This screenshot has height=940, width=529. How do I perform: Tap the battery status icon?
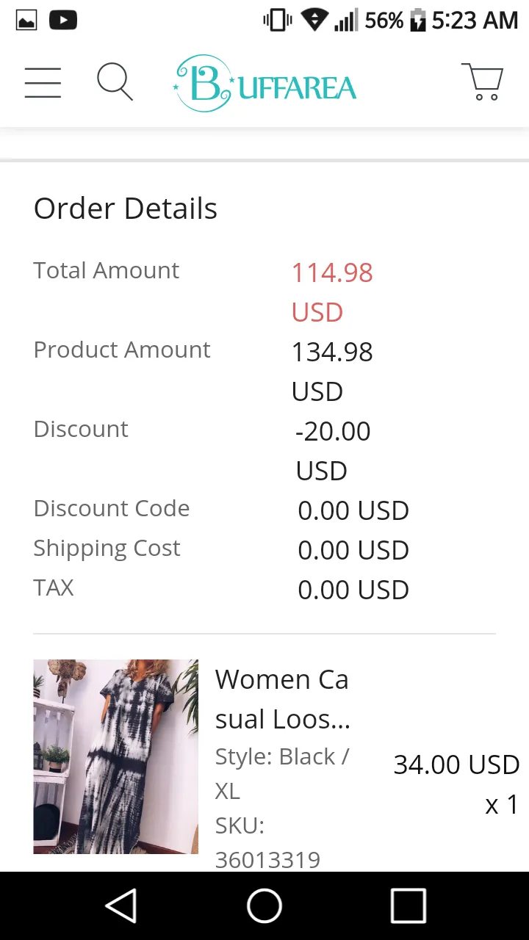[x=418, y=21]
